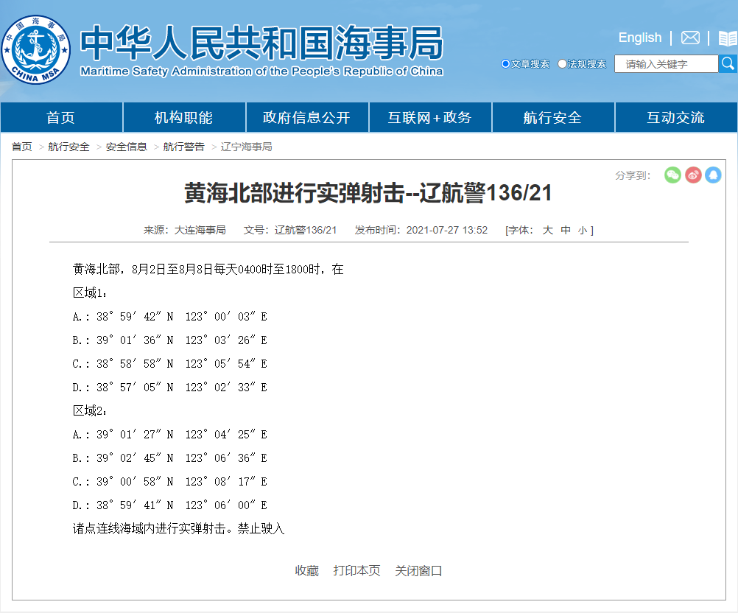
Task: Switch site to English
Action: coord(639,38)
